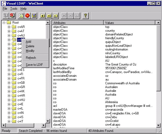The image size is (162, 134).
Task: Click the disconnect server toolbar icon
Action: (12, 16)
